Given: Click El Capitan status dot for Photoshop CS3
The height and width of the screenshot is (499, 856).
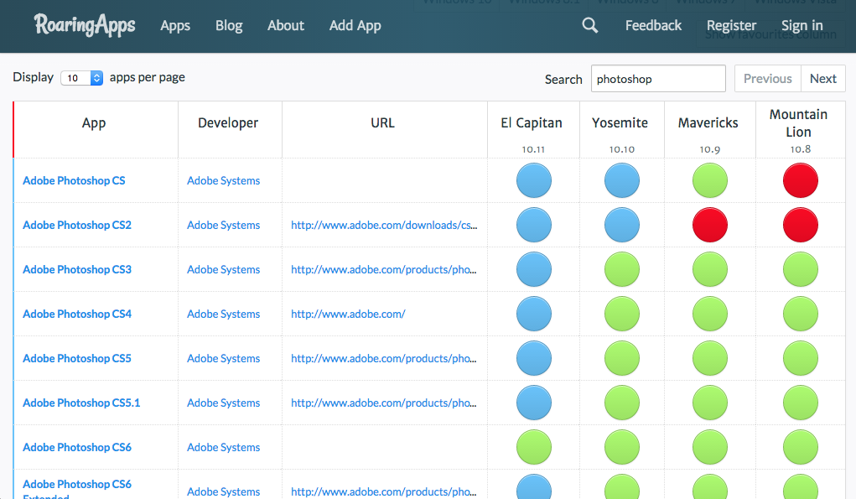Looking at the screenshot, I should click(534, 269).
